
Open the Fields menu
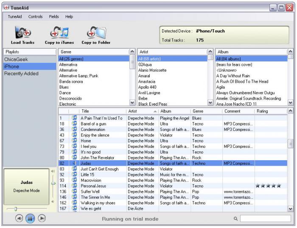click(x=54, y=16)
